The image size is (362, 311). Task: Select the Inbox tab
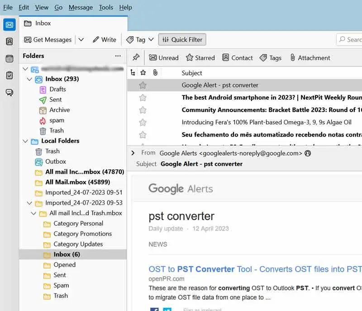[43, 23]
